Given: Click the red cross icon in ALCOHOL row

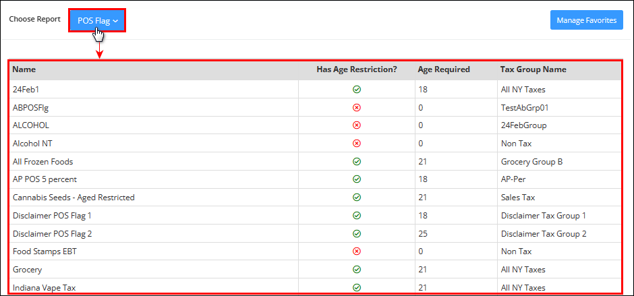Looking at the screenshot, I should coord(357,125).
